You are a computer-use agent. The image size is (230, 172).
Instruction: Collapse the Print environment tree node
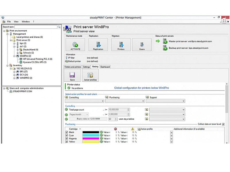(4, 31)
